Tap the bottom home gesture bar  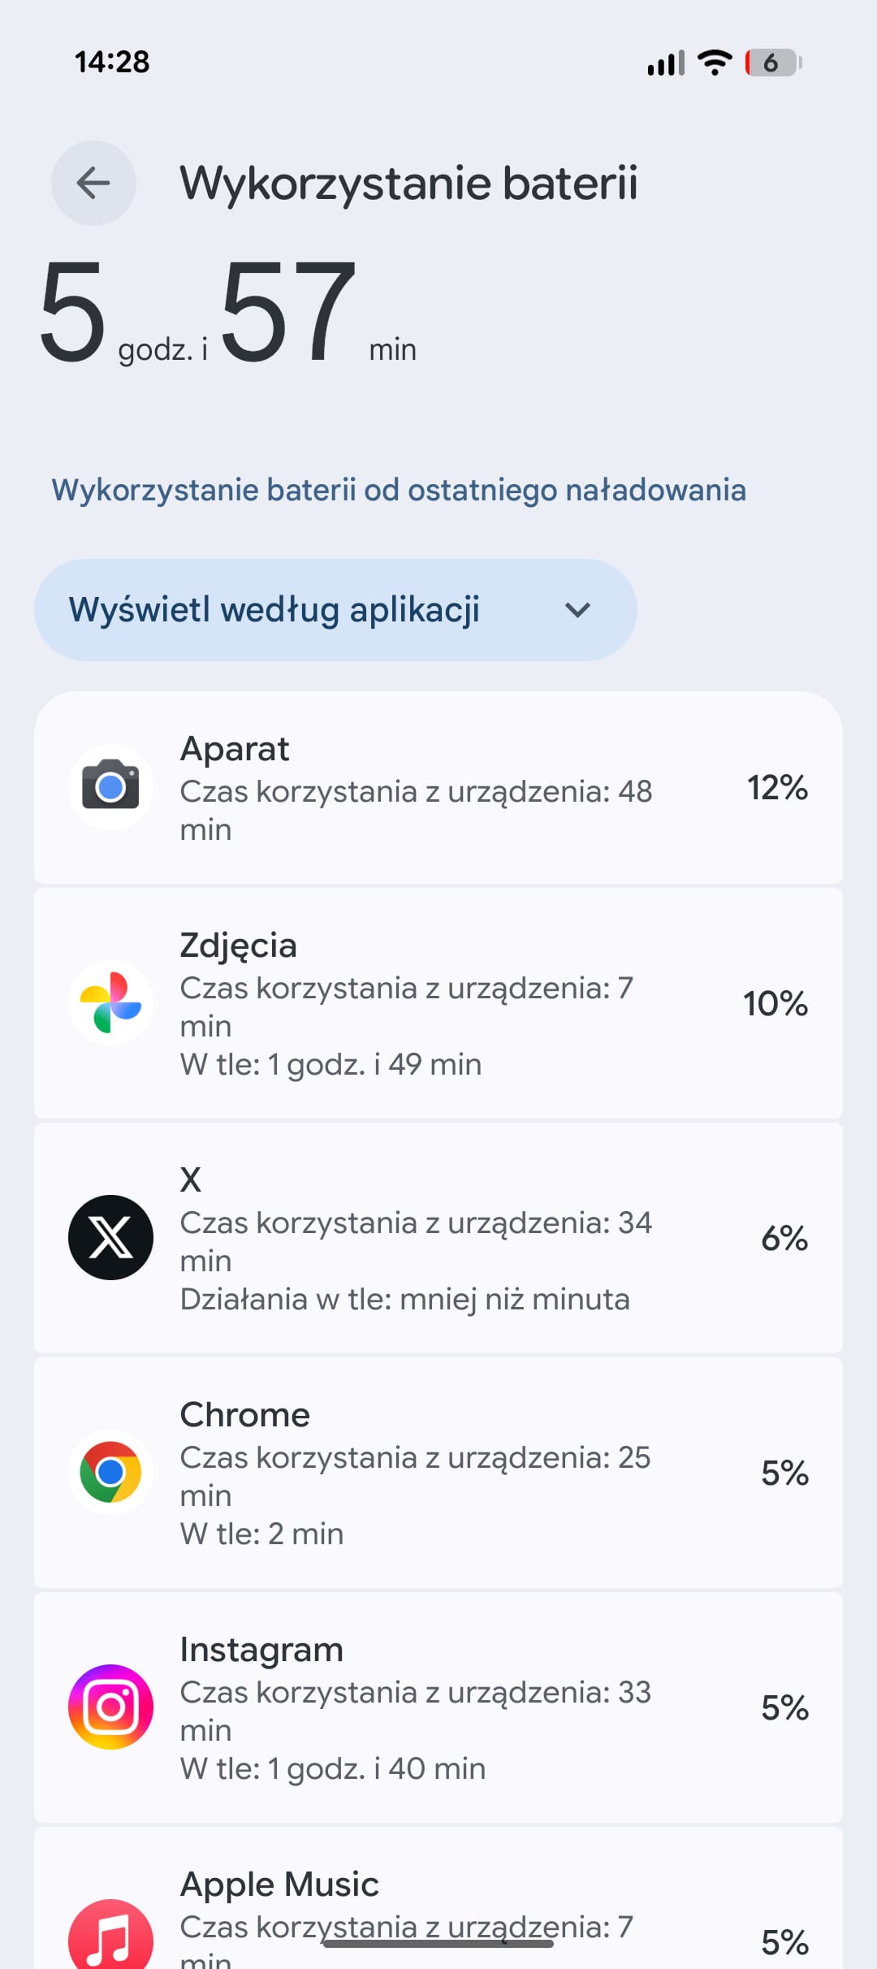point(438,1944)
